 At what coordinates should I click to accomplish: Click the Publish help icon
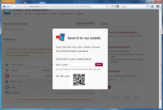coord(15,39)
